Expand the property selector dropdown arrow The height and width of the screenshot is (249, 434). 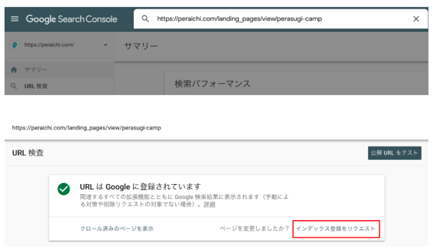[x=106, y=45]
